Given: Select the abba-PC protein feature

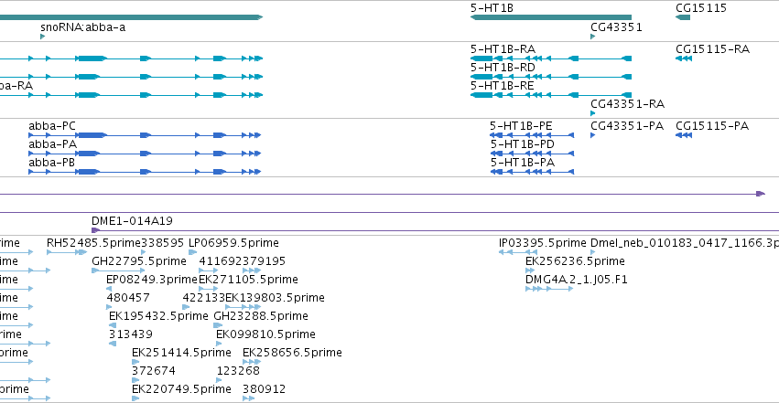Looking at the screenshot, I should coord(145,135).
